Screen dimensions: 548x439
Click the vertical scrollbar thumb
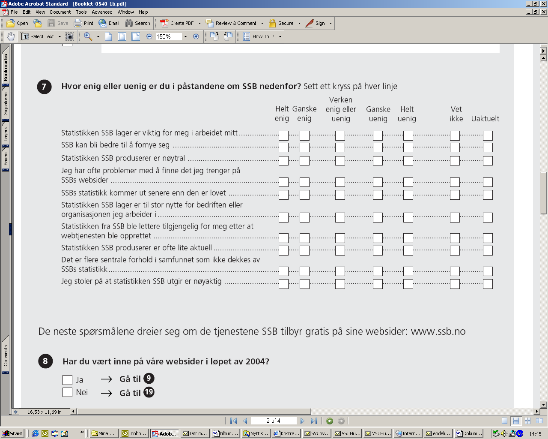544,193
